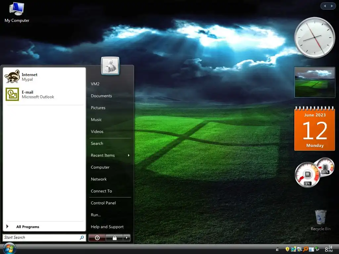Click the user account picture tile

click(110, 66)
